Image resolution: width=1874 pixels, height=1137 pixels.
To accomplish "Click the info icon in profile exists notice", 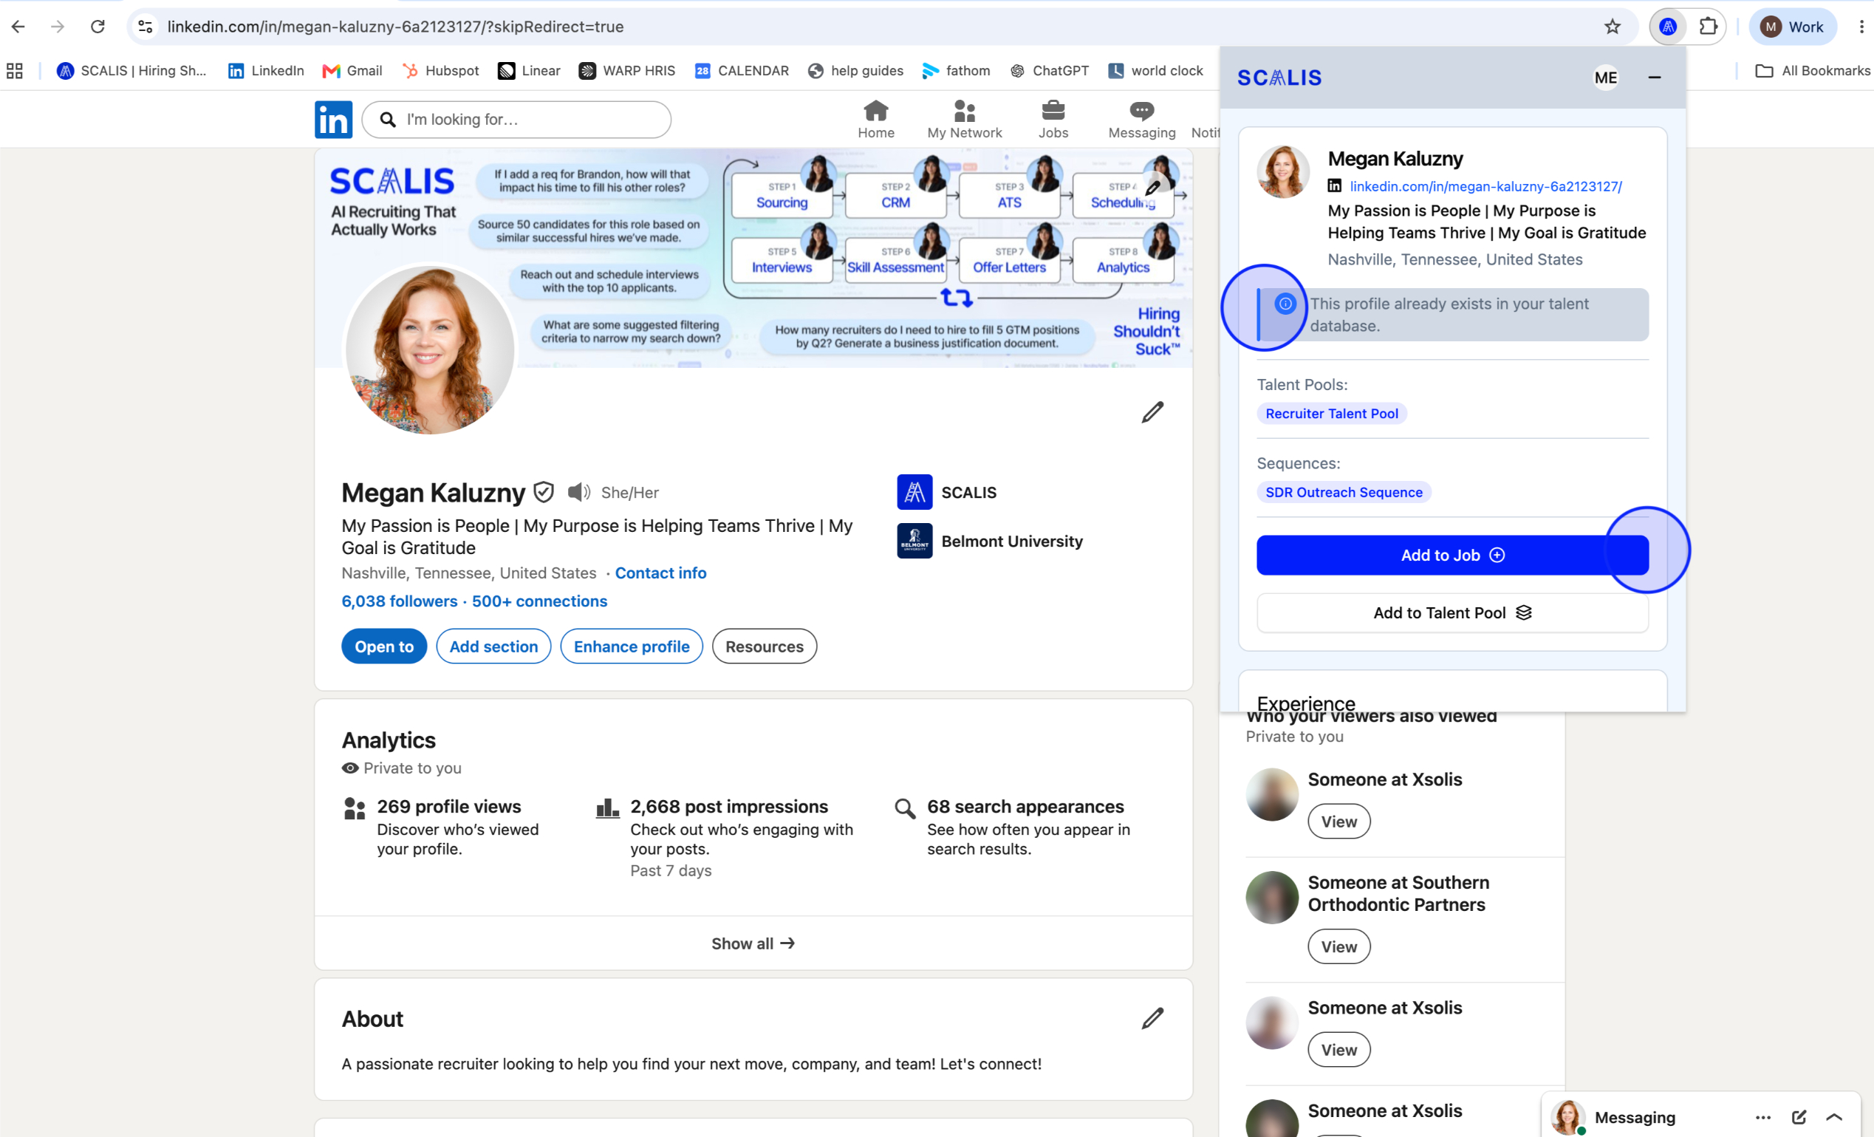I will click(x=1285, y=304).
